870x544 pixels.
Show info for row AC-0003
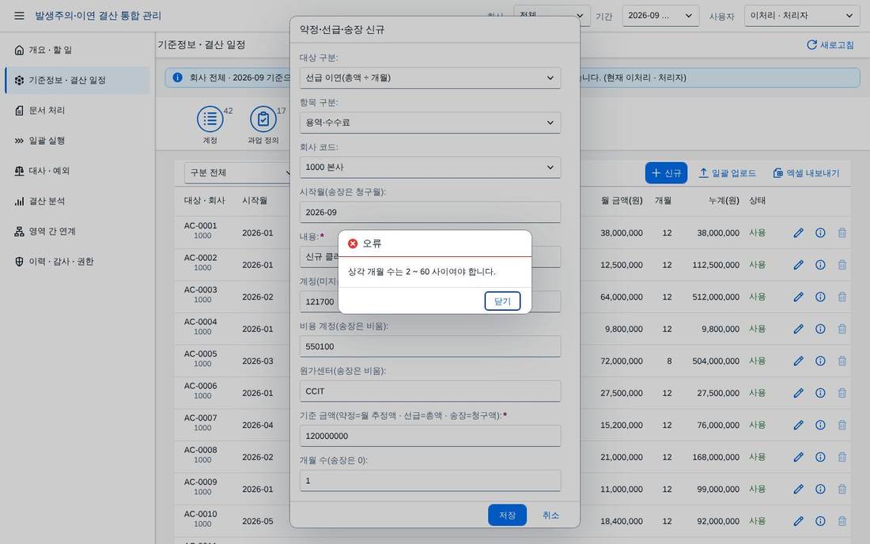(x=820, y=297)
